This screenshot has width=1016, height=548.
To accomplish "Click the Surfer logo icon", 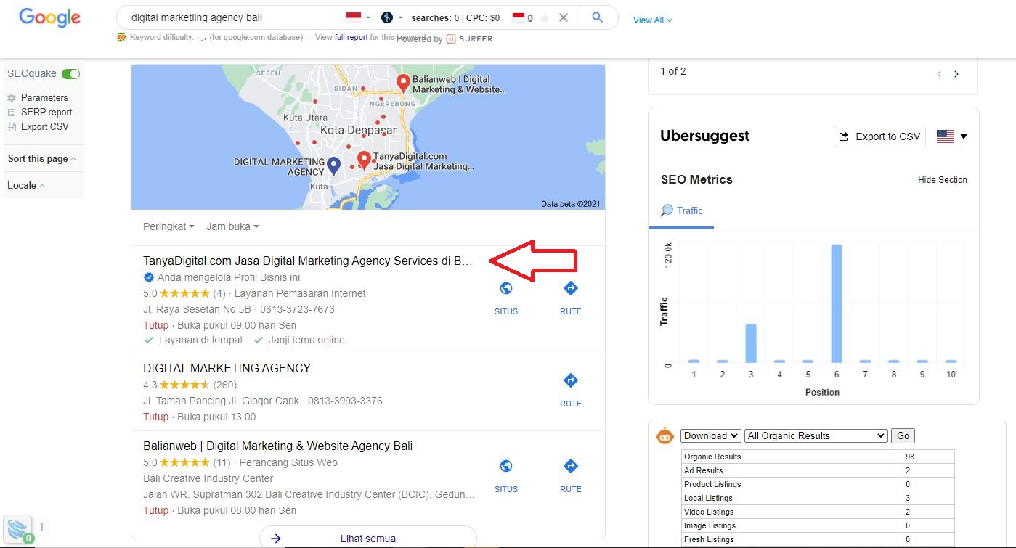I will pyautogui.click(x=451, y=38).
